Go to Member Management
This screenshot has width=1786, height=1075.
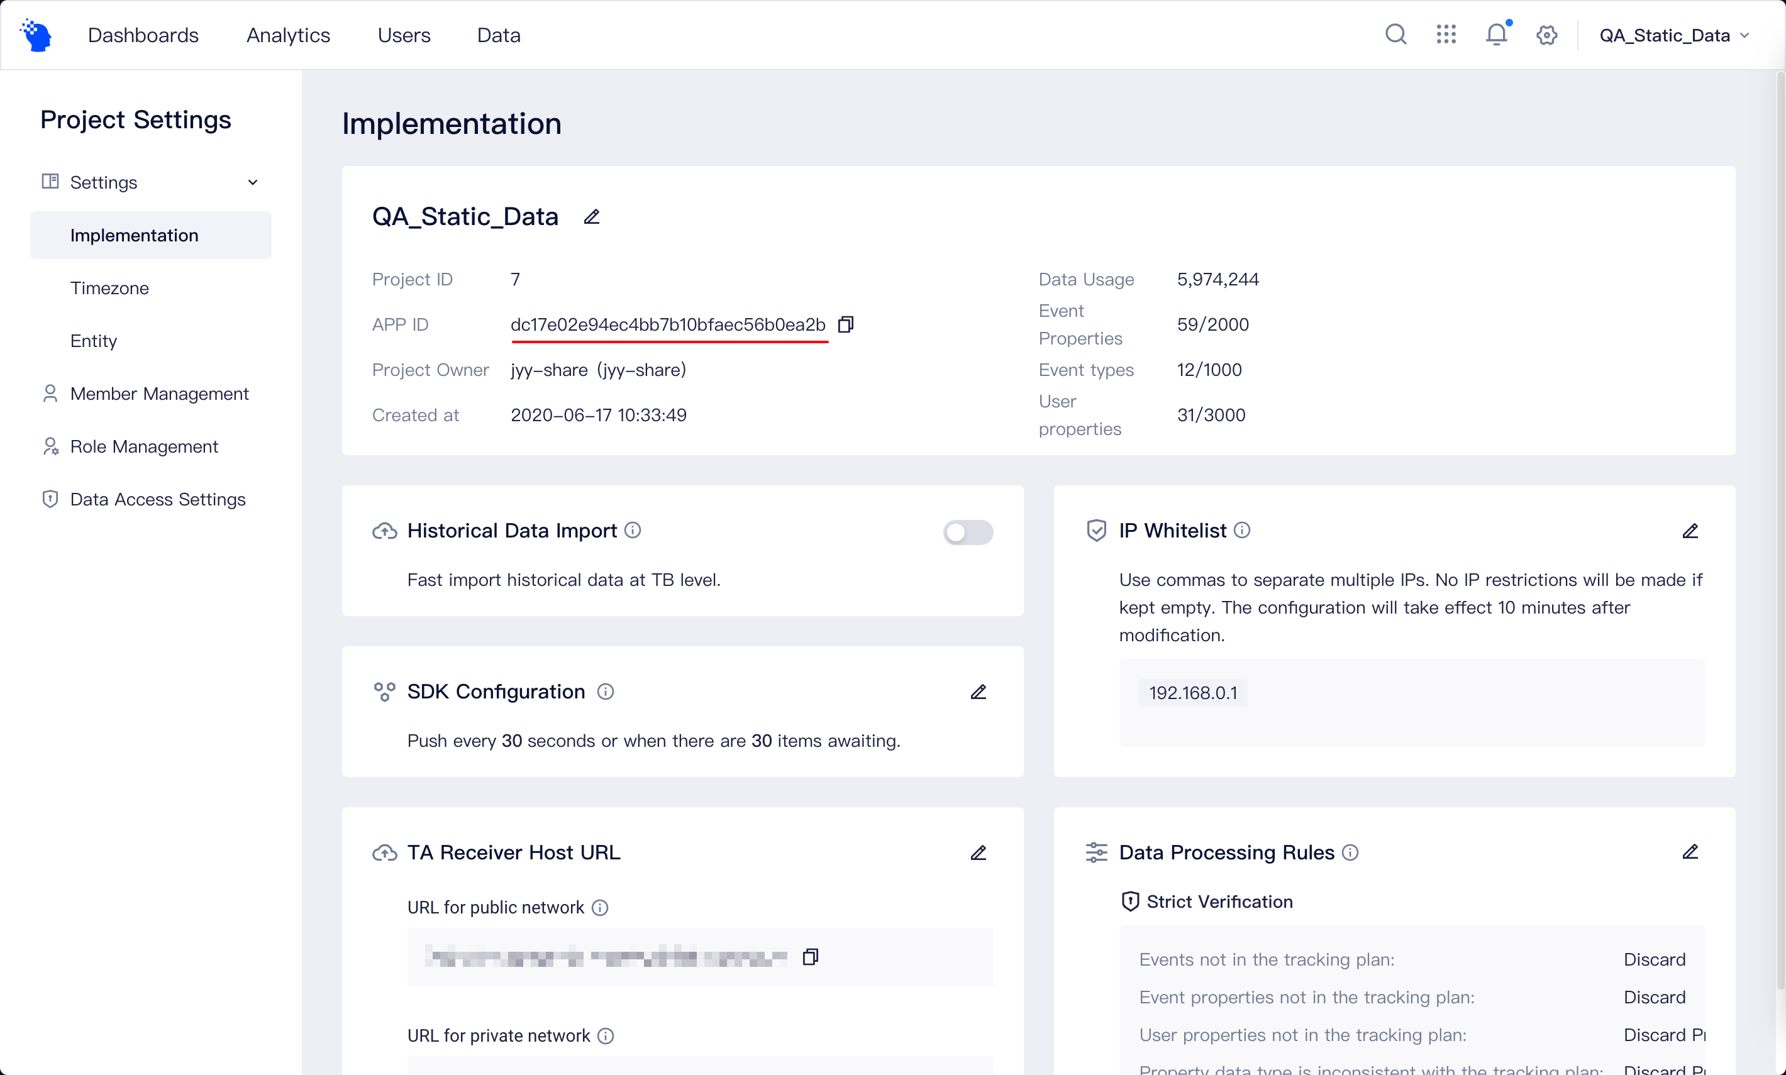pyautogui.click(x=159, y=394)
